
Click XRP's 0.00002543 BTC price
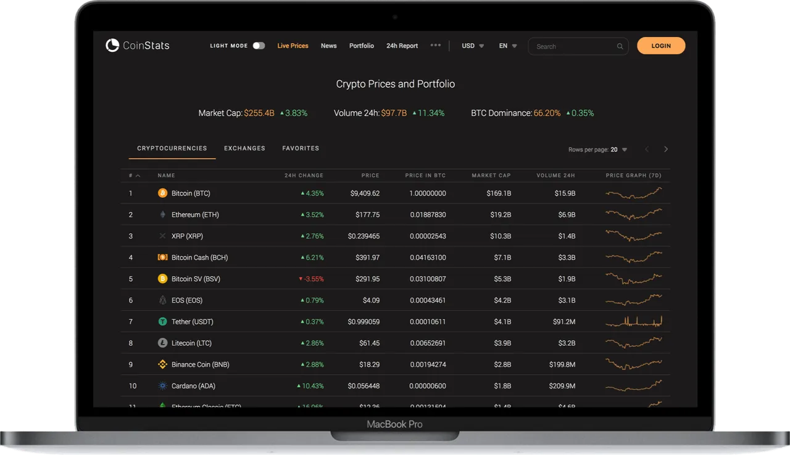pyautogui.click(x=427, y=237)
